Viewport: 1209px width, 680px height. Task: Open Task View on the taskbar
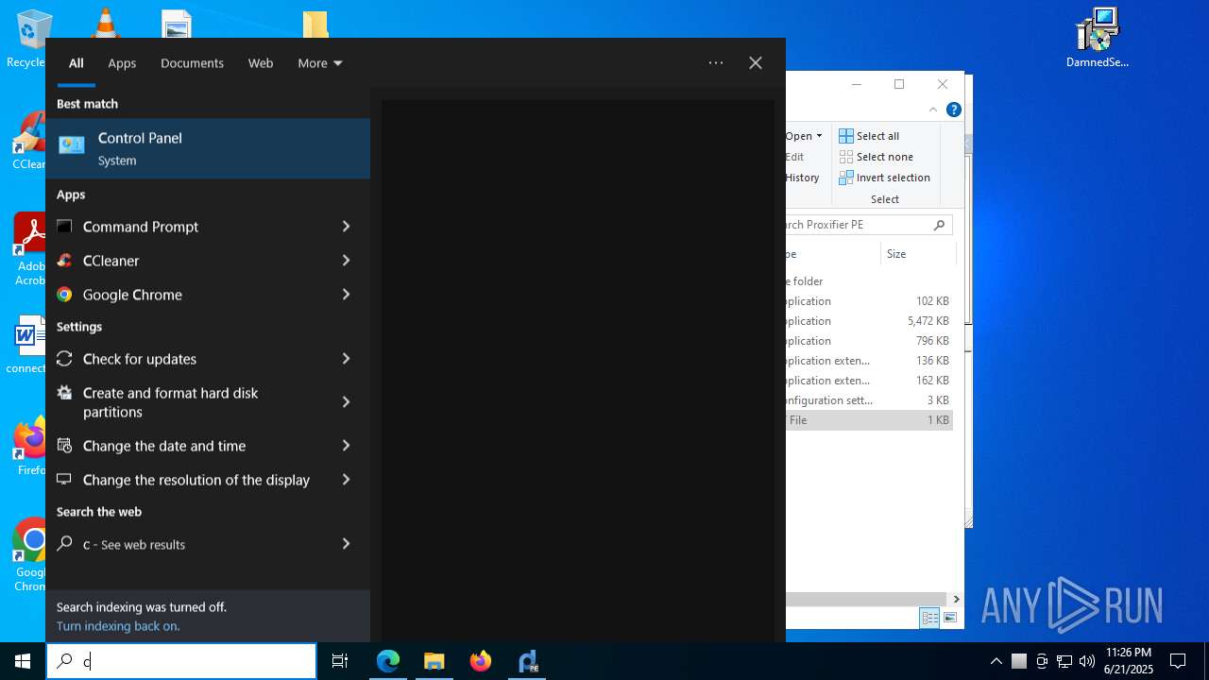pos(340,661)
